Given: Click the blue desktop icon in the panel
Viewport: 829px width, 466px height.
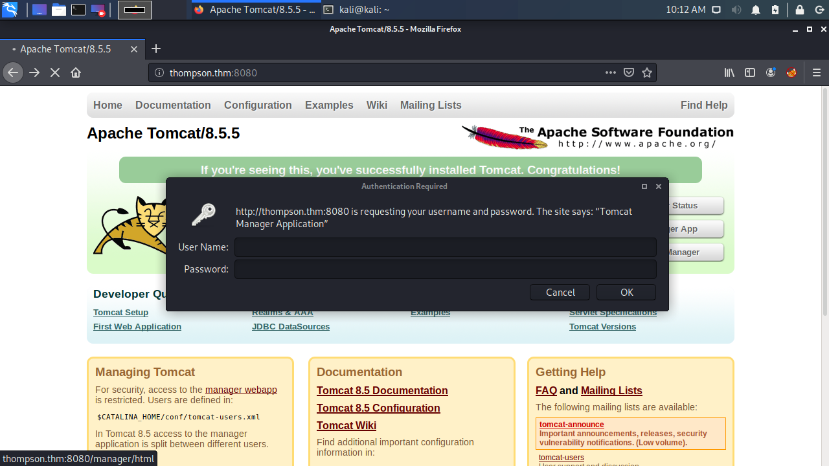Looking at the screenshot, I should tap(40, 10).
